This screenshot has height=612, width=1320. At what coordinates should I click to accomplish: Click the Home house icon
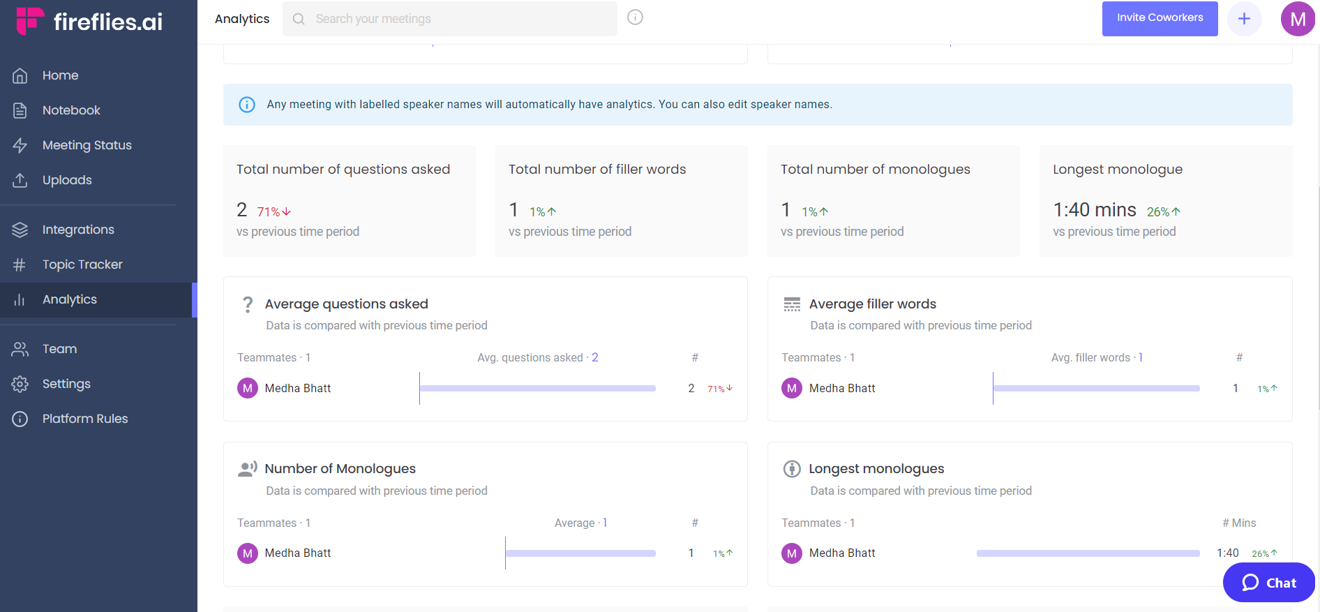click(20, 75)
